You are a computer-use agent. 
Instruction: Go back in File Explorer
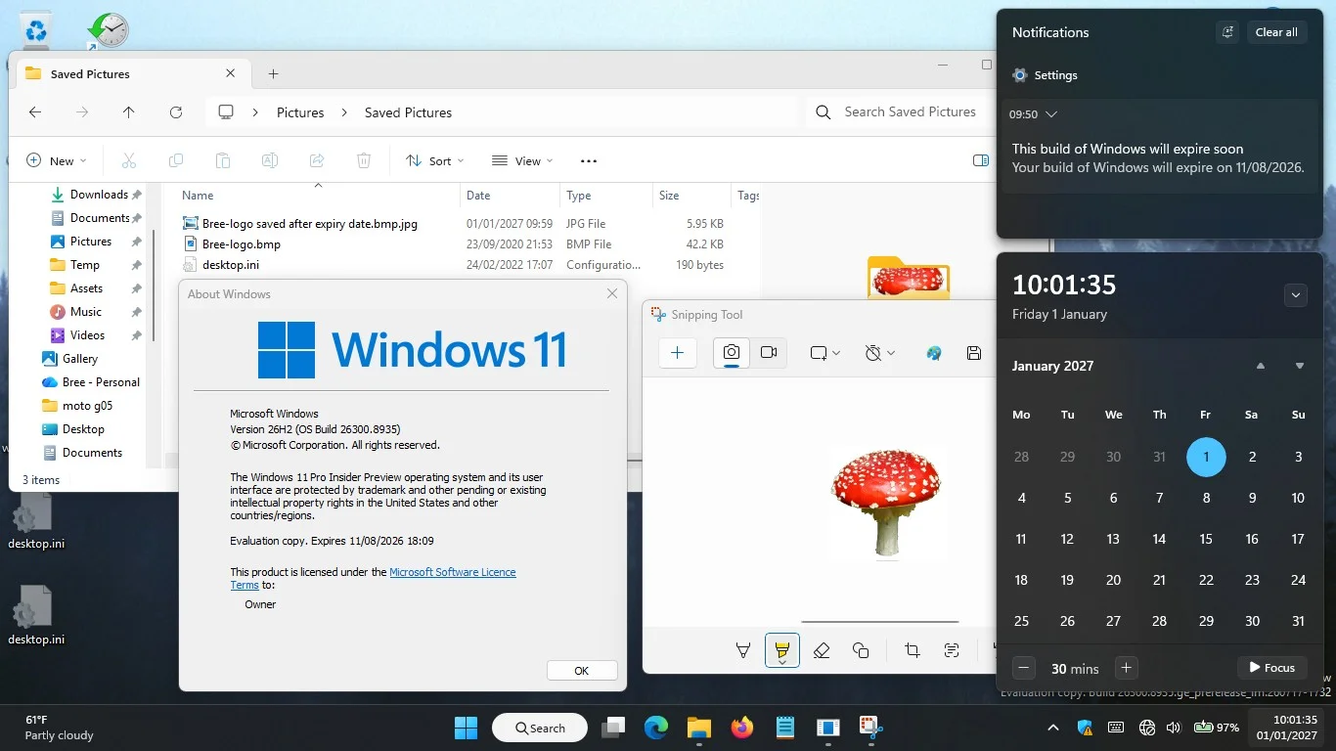[35, 112]
